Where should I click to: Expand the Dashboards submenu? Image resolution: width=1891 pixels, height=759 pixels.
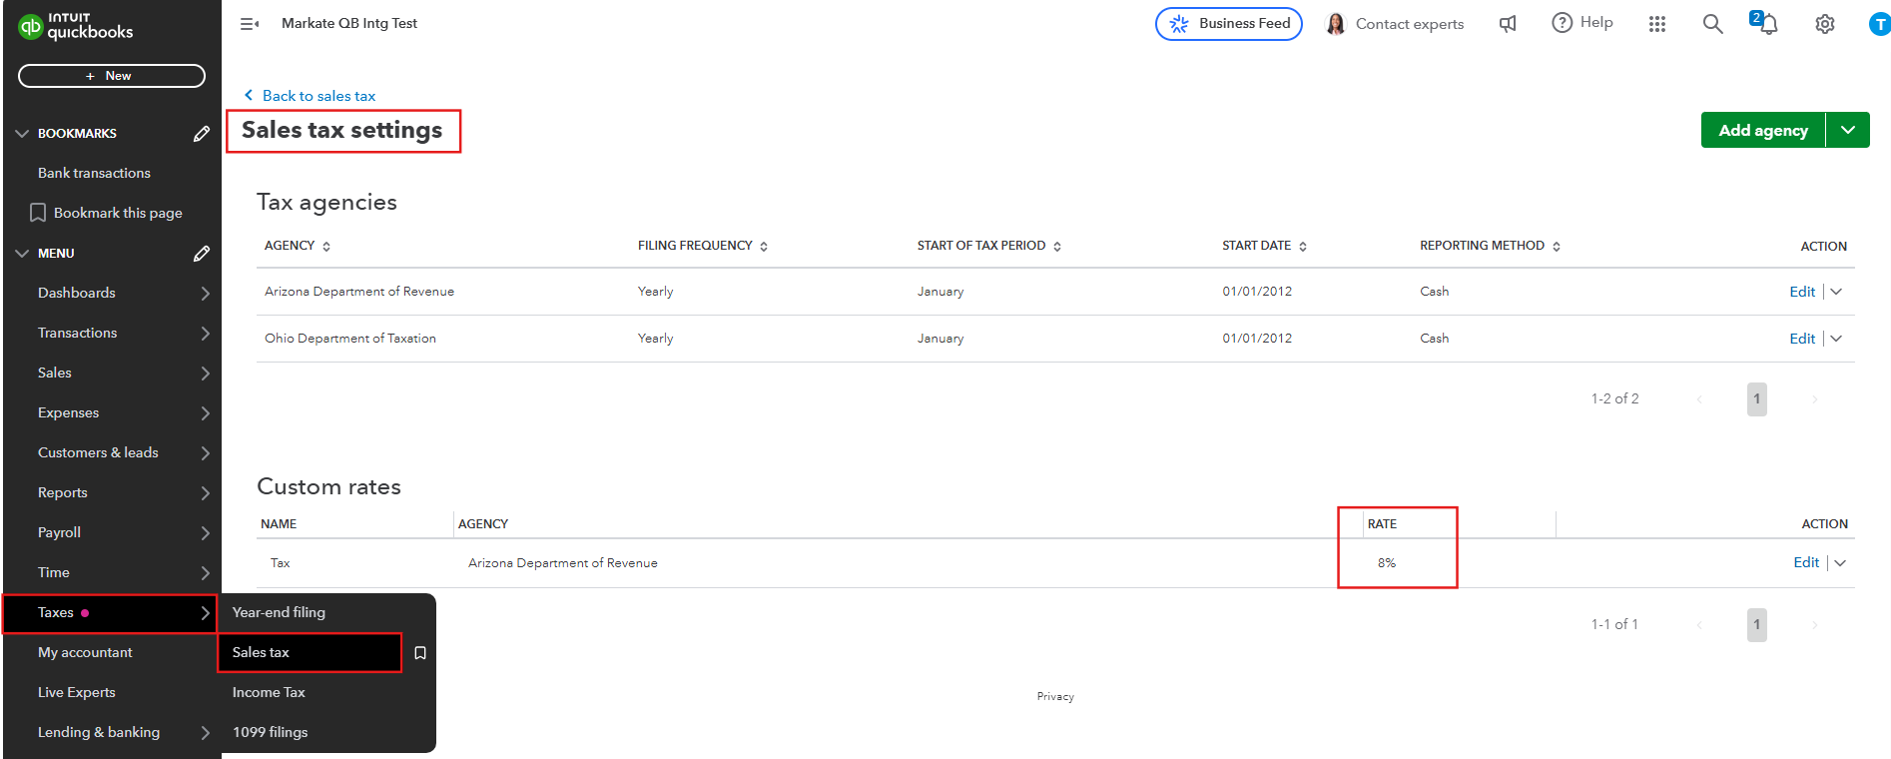205,293
